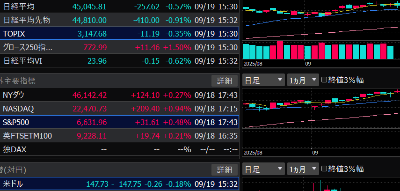Click the TOPIX row in the index list
Viewport: 400px width, 191px height.
point(119,34)
